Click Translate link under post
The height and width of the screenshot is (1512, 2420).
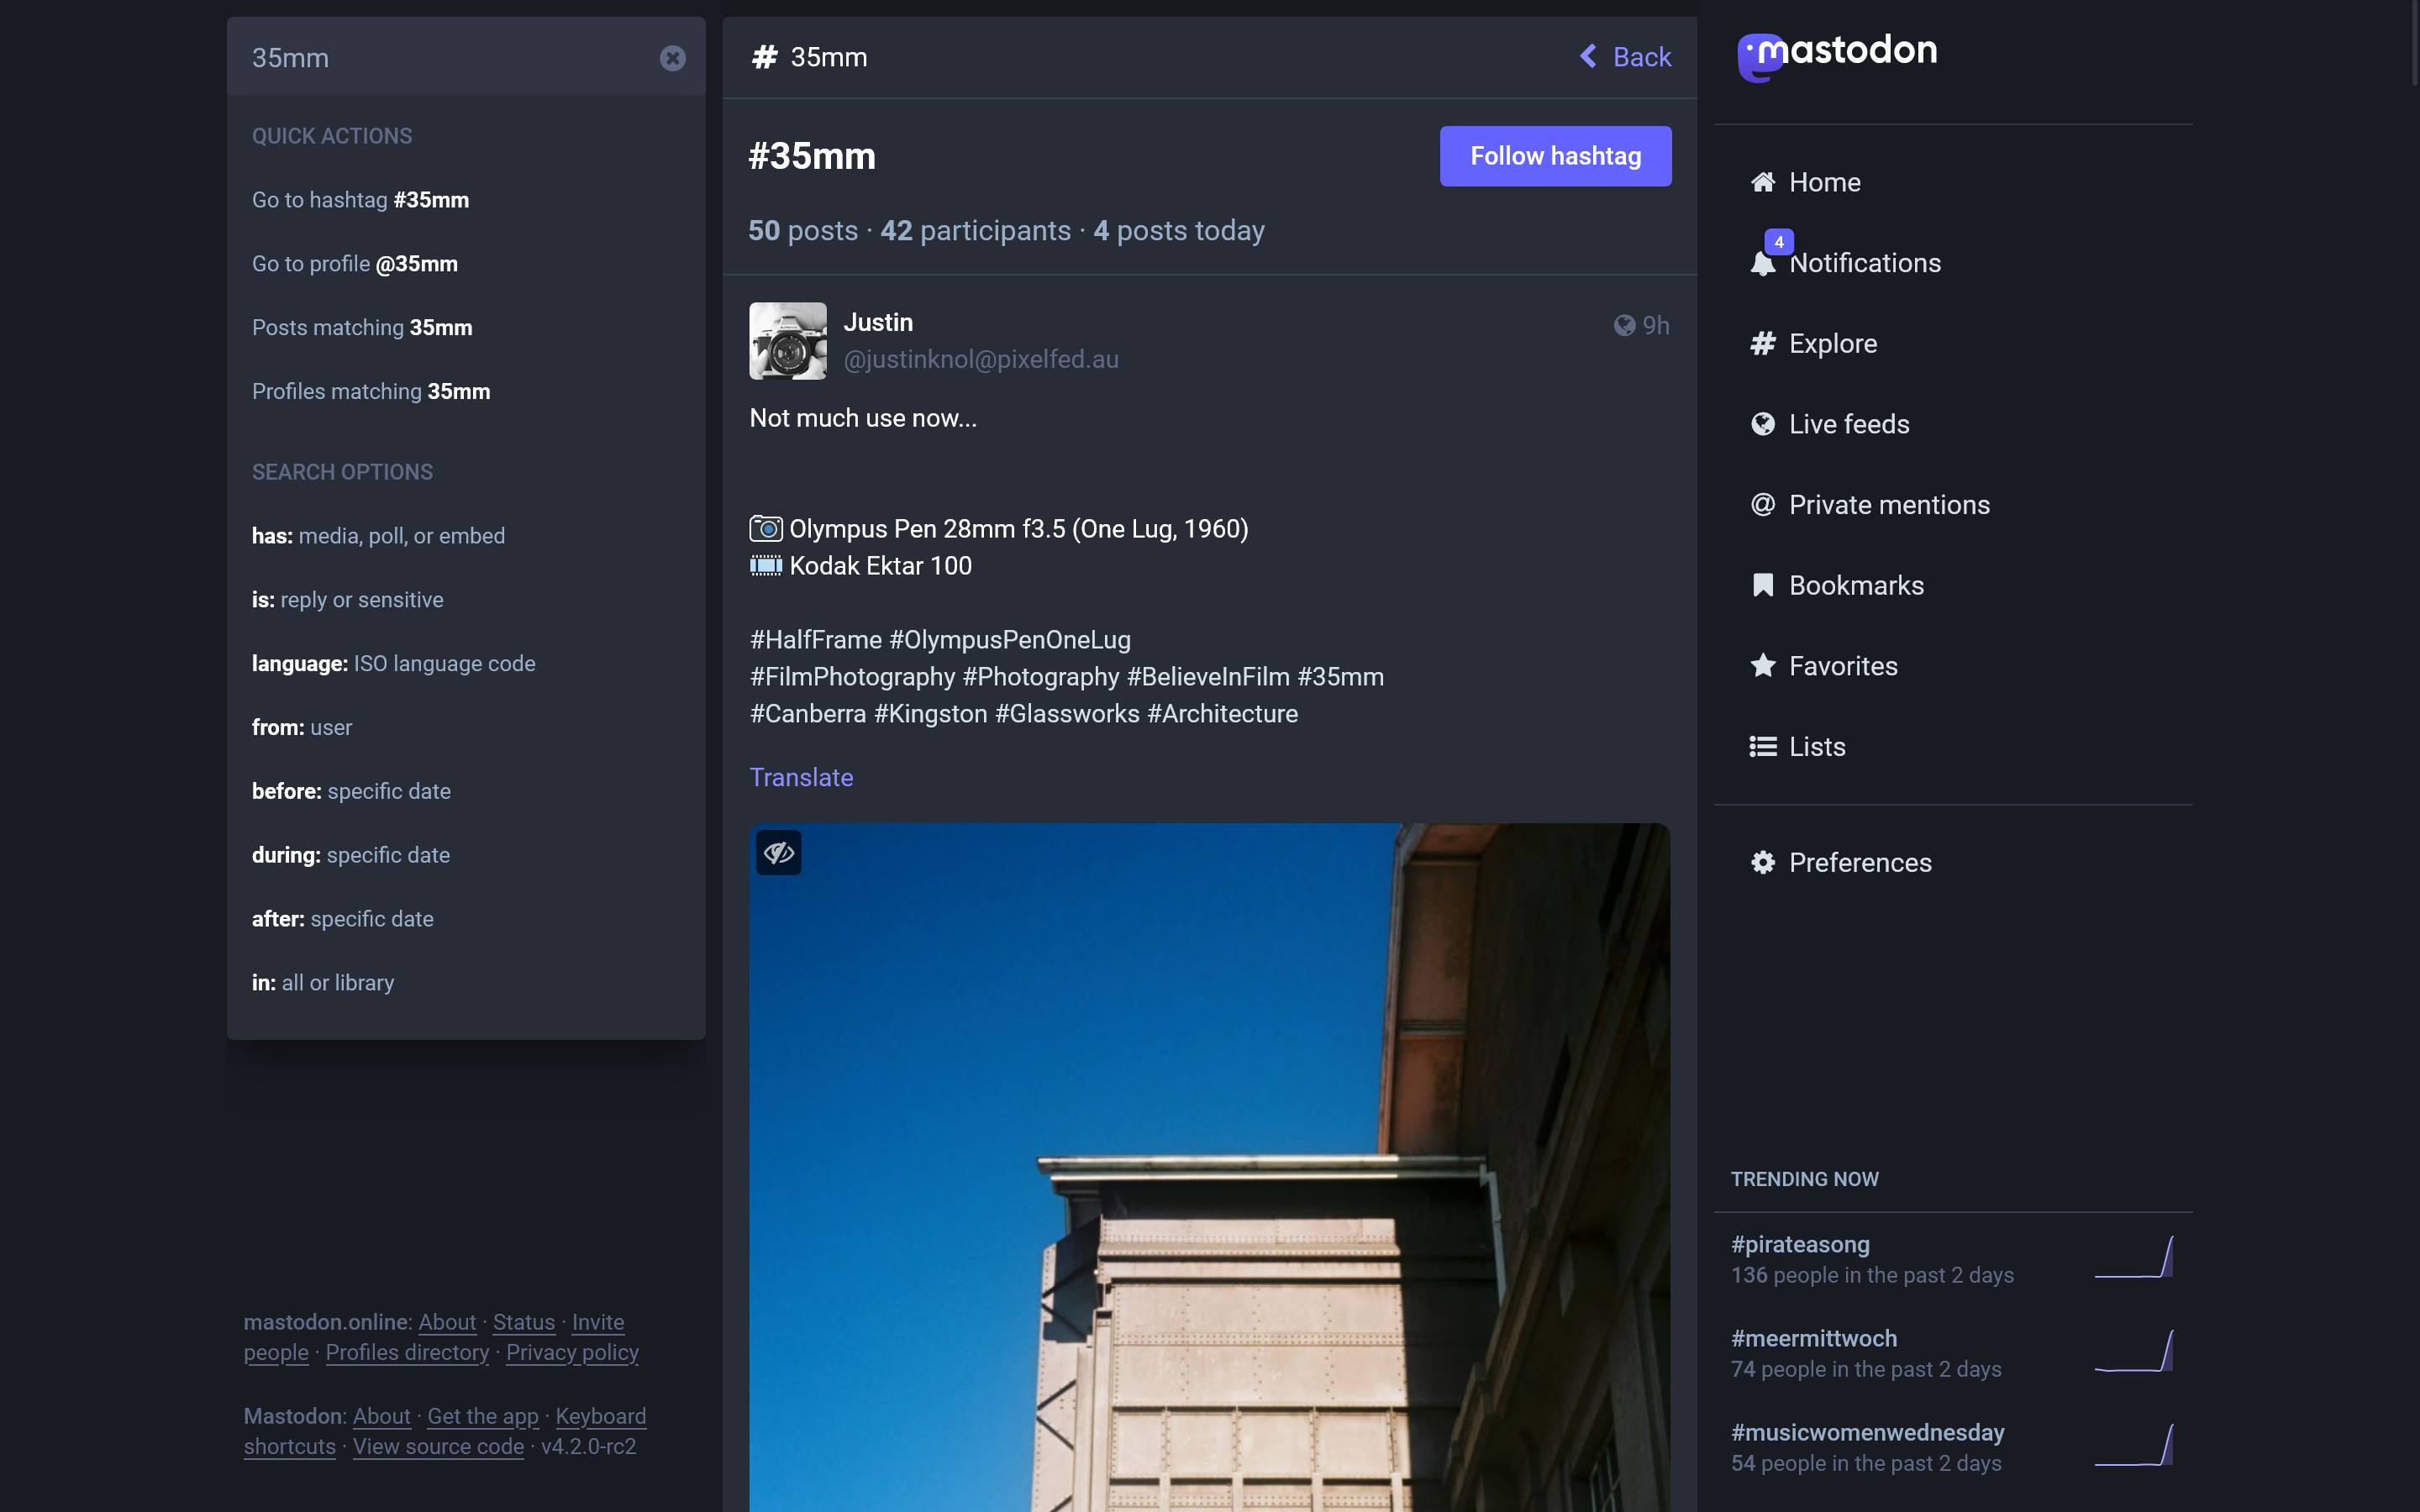coord(801,777)
